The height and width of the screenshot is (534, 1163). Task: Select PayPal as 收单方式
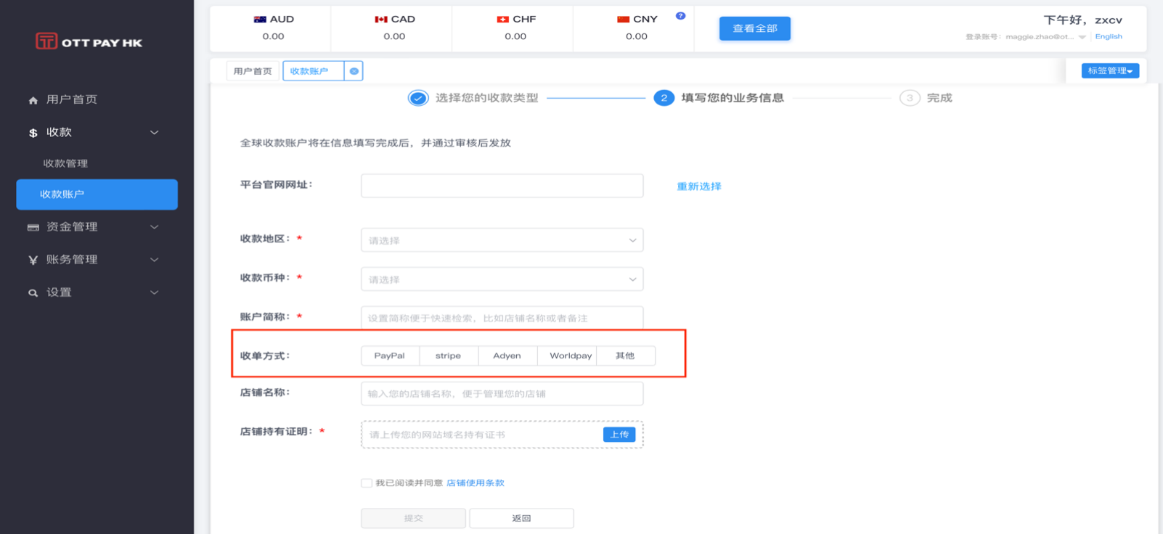pyautogui.click(x=390, y=356)
